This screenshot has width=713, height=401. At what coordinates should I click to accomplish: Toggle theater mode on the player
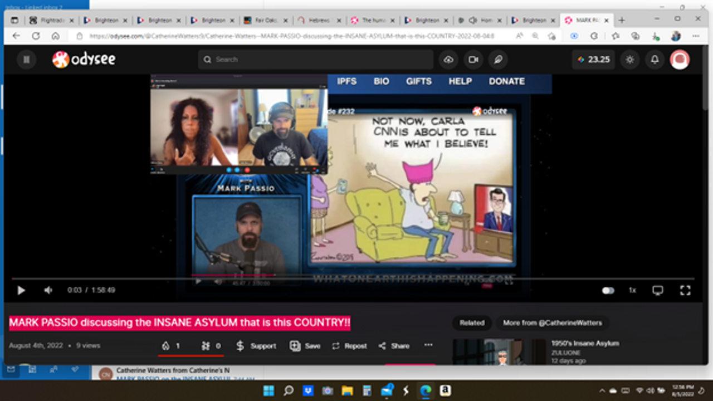point(658,290)
